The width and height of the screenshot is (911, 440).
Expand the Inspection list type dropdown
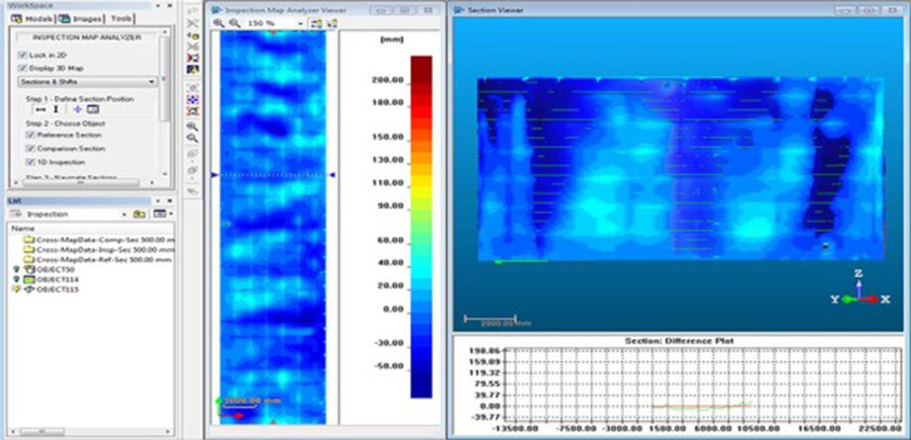pos(123,214)
